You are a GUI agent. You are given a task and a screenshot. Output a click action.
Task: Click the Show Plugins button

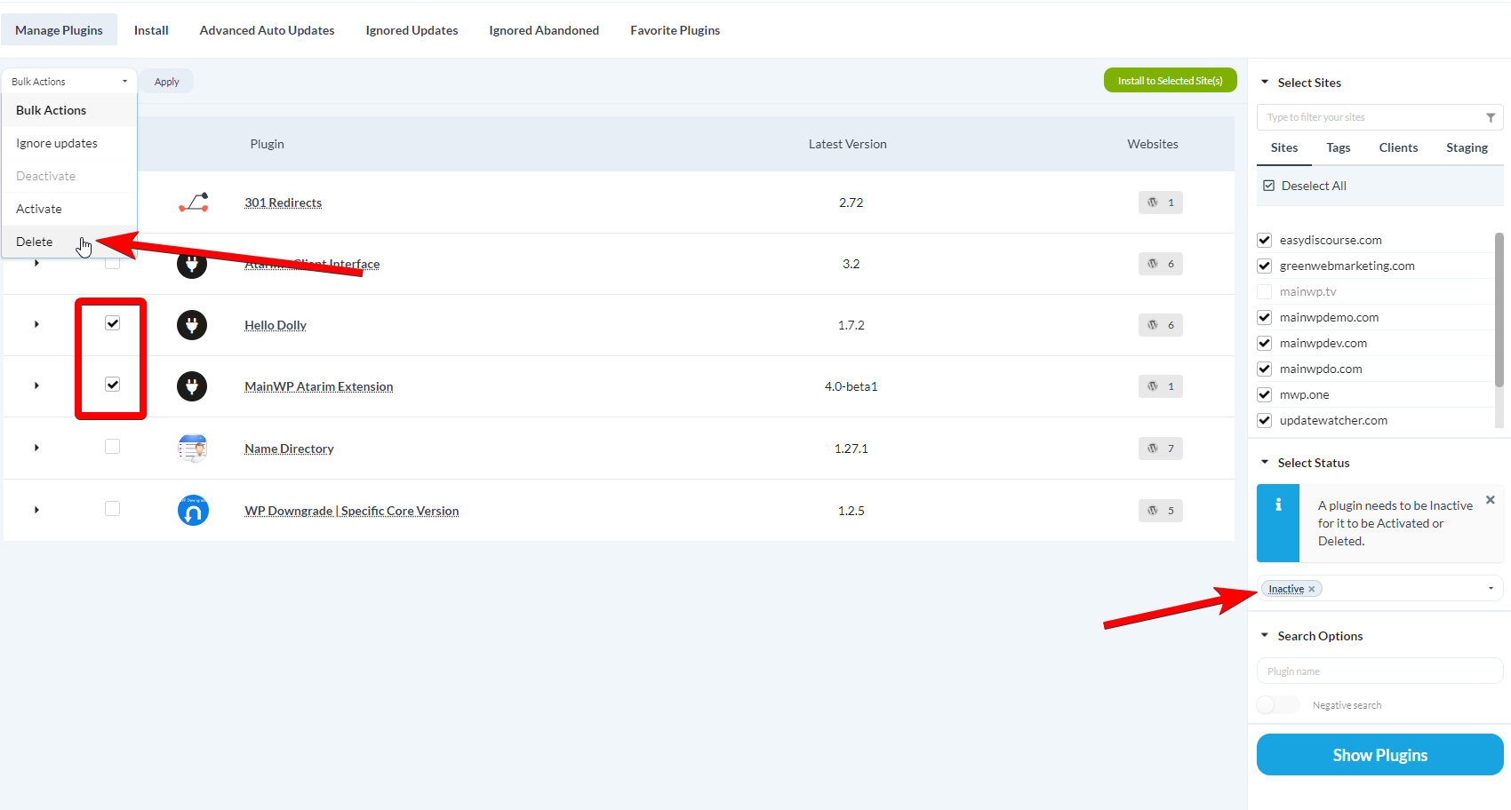[x=1379, y=754]
